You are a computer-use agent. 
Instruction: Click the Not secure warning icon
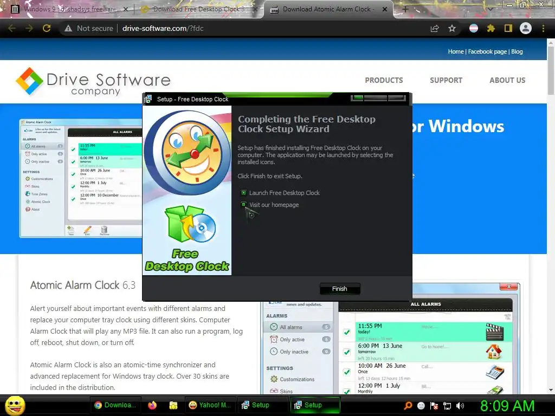point(68,28)
